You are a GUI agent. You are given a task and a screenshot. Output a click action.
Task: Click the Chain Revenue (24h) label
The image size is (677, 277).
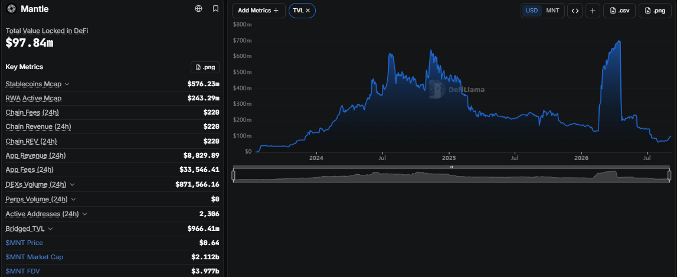click(x=38, y=126)
